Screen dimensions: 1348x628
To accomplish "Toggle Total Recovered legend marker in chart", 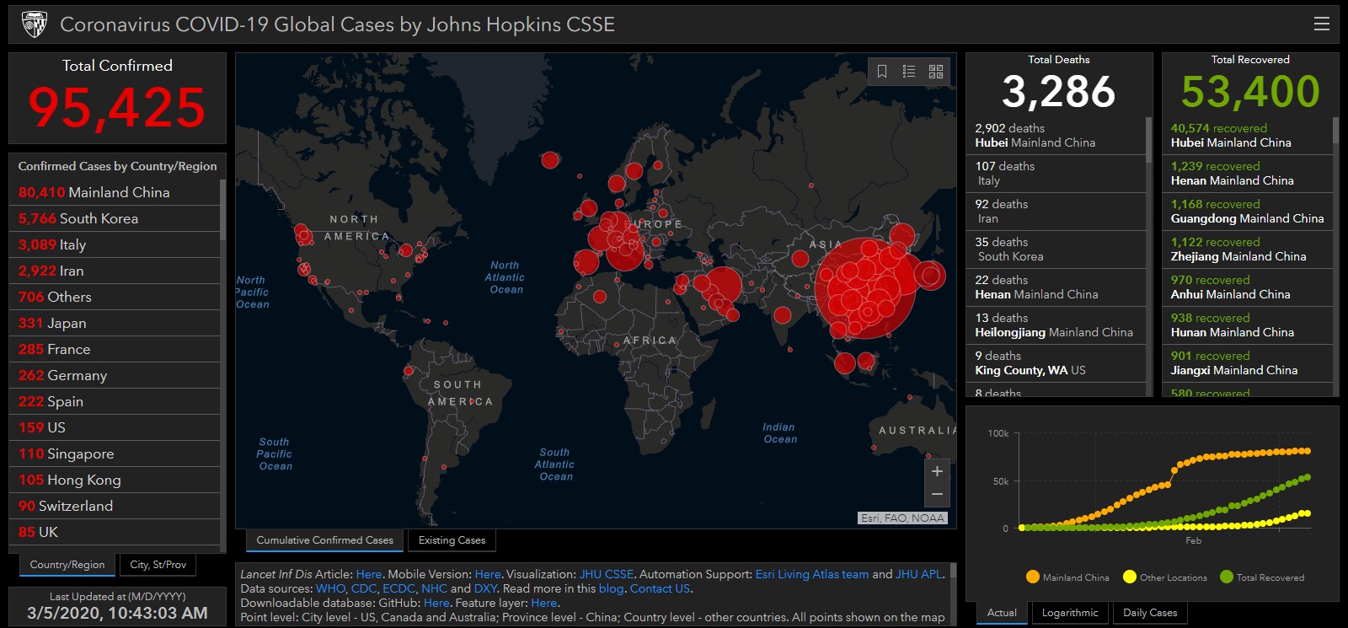I will 1227,577.
